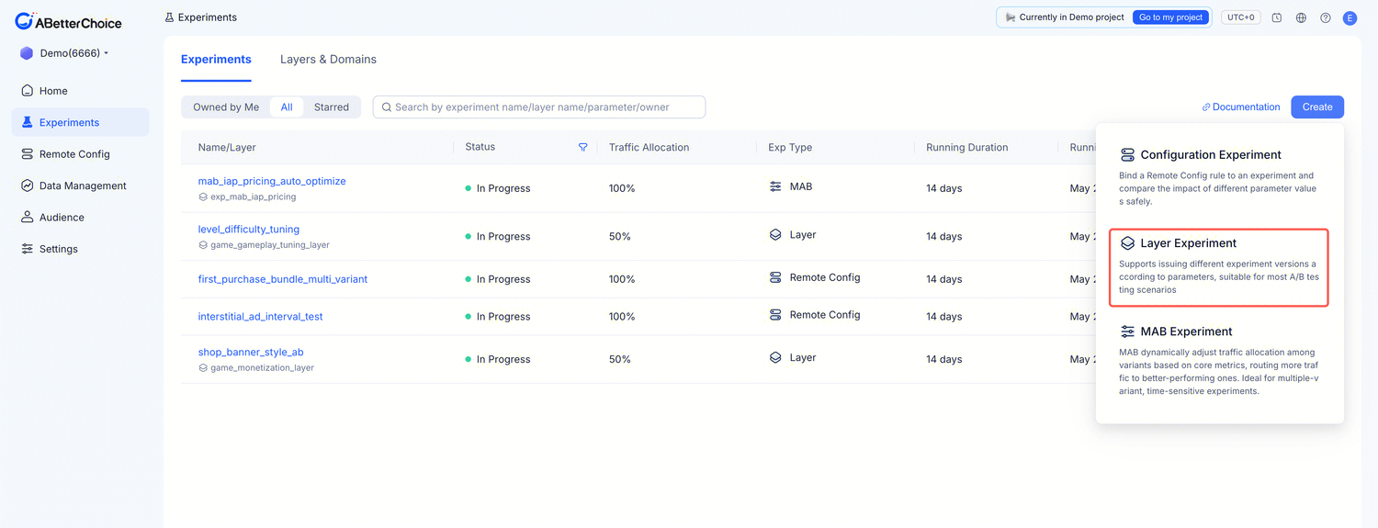Click the help question mark icon

coord(1326,17)
